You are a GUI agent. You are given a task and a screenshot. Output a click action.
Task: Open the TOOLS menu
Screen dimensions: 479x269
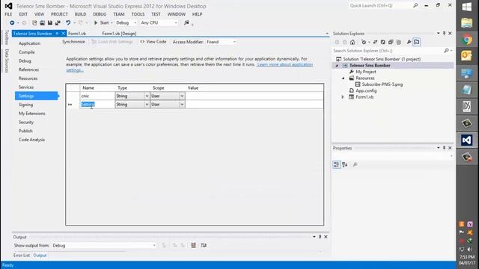coord(138,14)
